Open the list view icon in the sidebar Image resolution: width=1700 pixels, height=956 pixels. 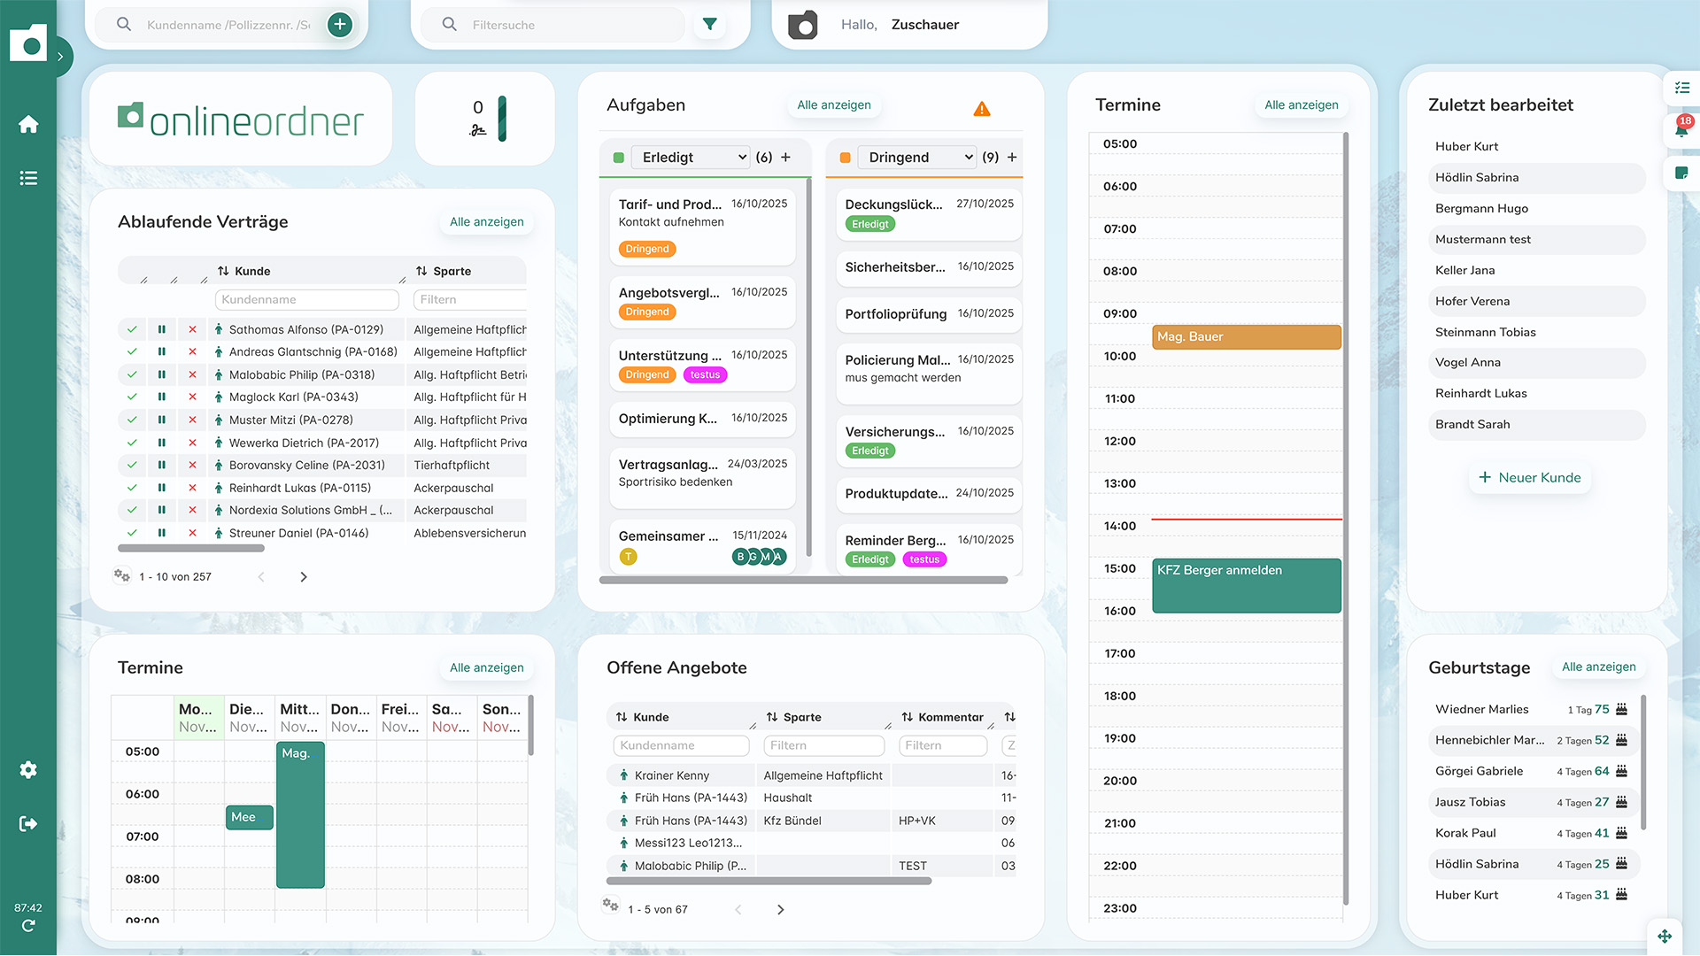point(29,178)
